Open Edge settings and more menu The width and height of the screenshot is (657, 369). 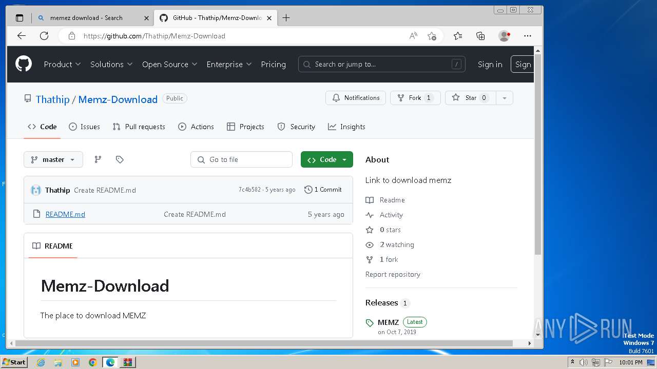click(x=528, y=36)
